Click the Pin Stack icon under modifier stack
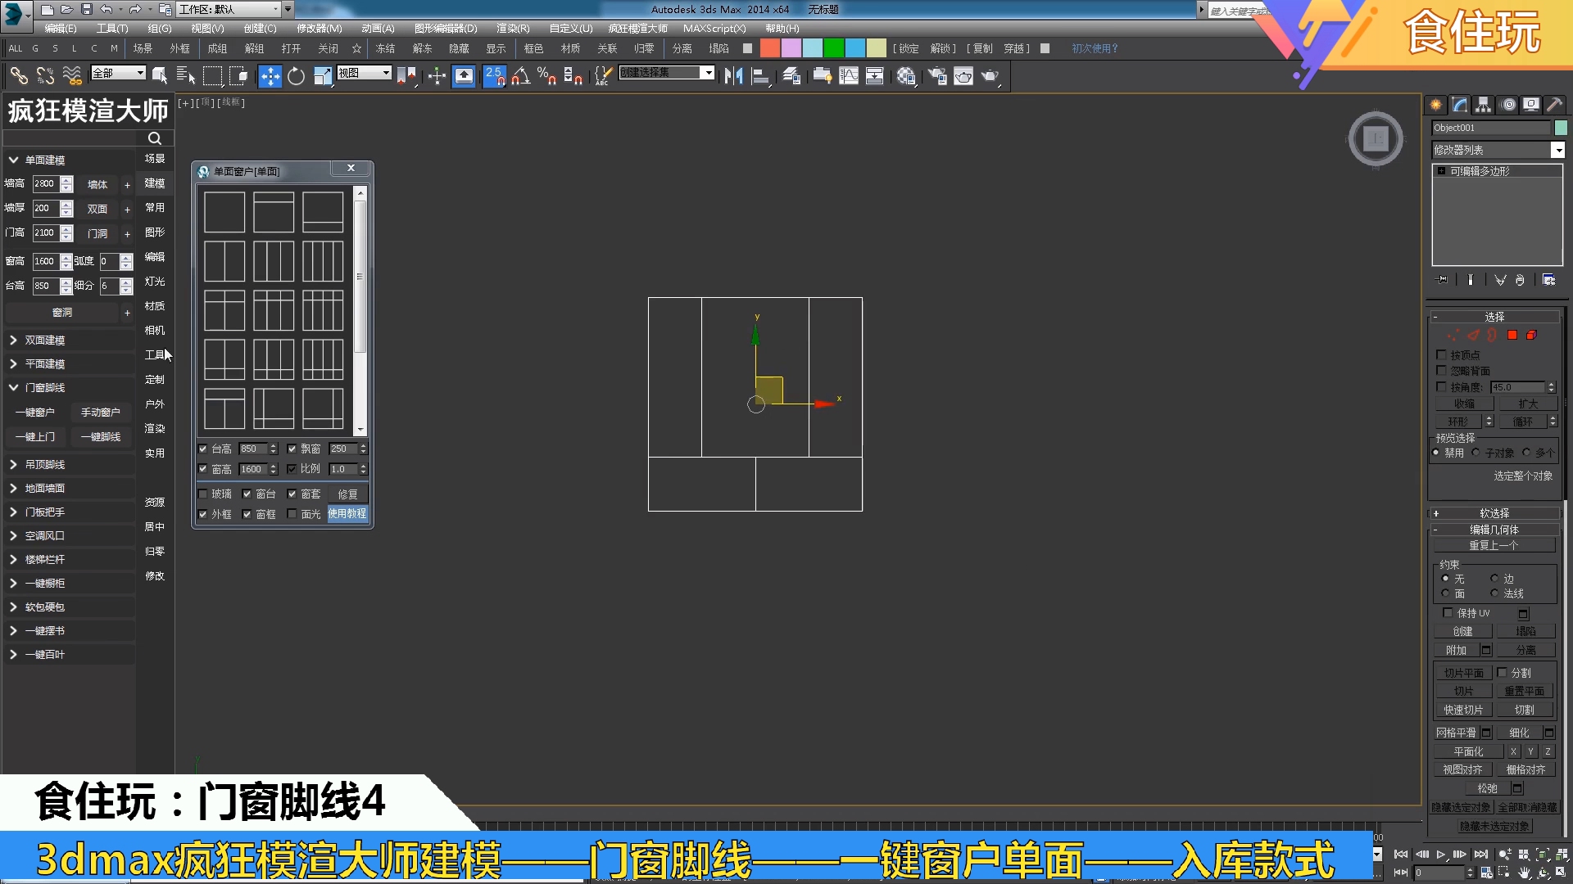The width and height of the screenshot is (1573, 884). (x=1443, y=280)
